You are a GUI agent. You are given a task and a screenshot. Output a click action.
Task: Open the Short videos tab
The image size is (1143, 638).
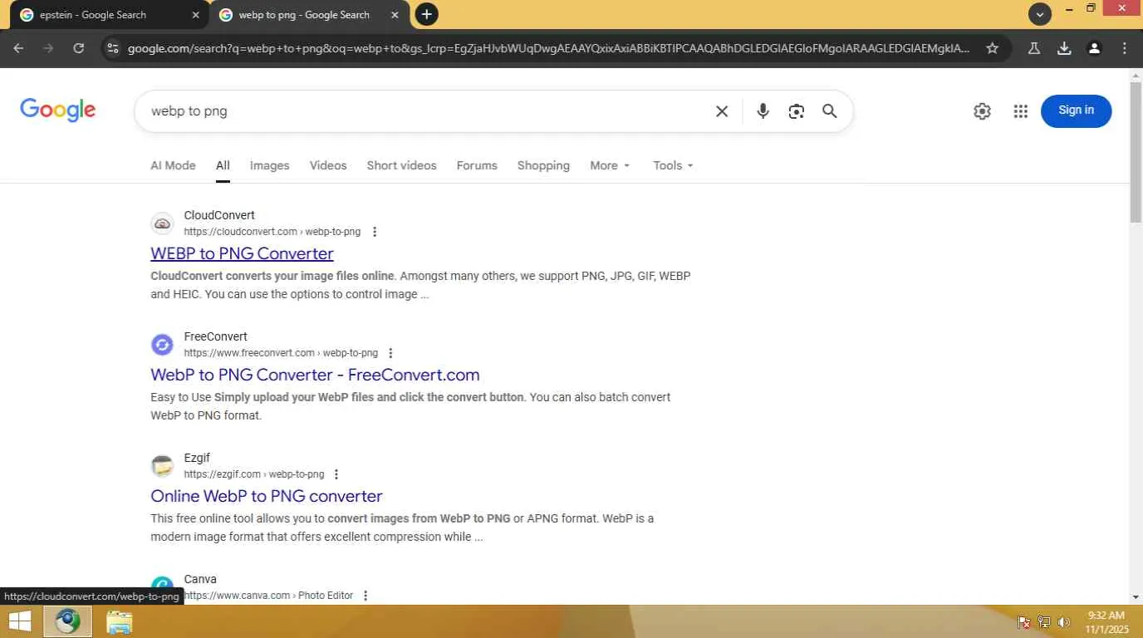click(401, 165)
